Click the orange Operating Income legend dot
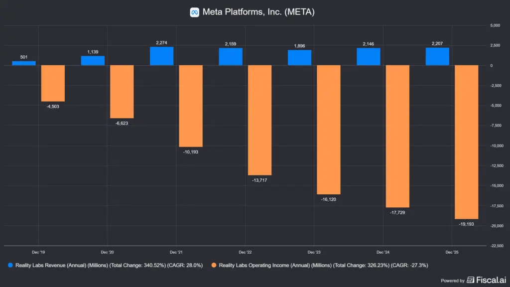The image size is (510, 287). (214, 265)
